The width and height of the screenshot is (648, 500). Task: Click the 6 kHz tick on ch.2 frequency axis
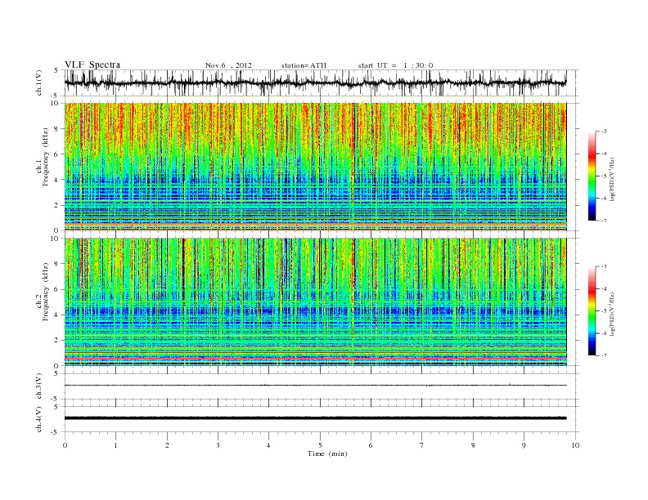(x=56, y=289)
